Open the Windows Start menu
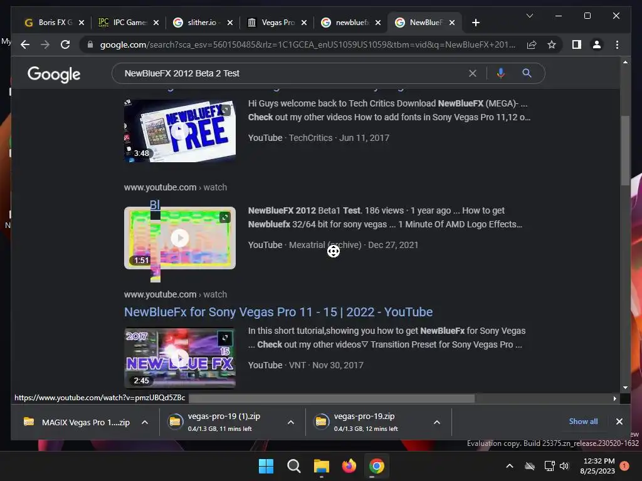 point(266,466)
